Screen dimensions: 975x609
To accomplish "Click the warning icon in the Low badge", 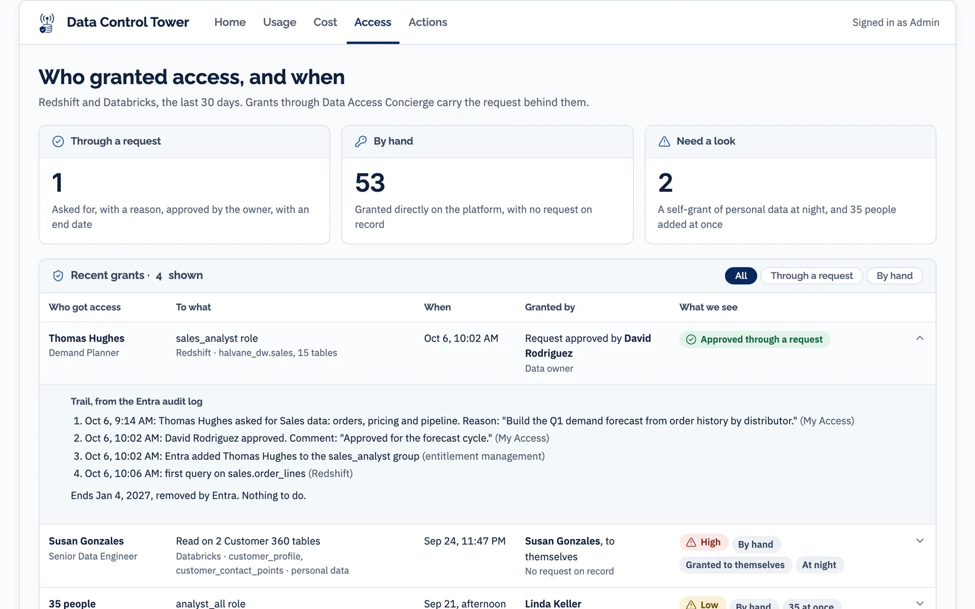I will [x=691, y=605].
